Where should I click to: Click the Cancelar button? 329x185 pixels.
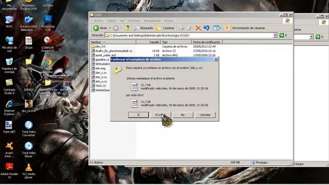[205, 115]
